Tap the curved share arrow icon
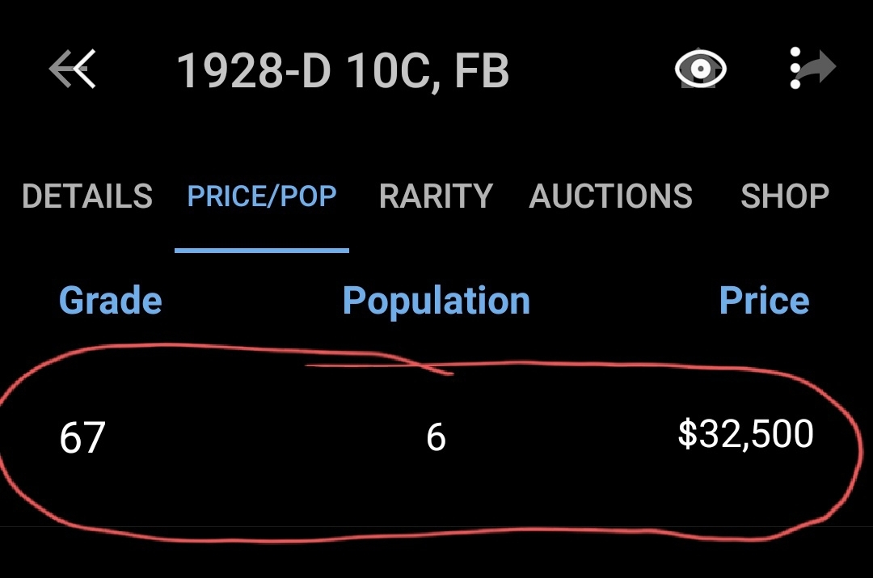The width and height of the screenshot is (873, 578). click(x=818, y=67)
